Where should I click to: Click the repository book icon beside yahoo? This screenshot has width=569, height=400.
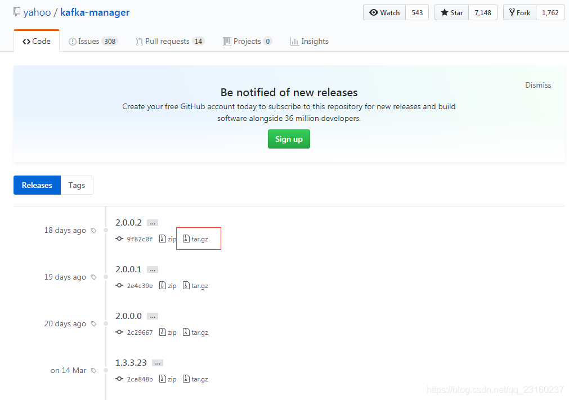[17, 12]
